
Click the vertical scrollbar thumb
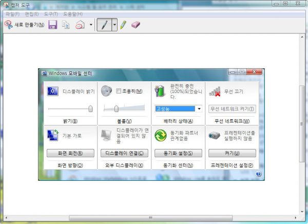[302, 124]
